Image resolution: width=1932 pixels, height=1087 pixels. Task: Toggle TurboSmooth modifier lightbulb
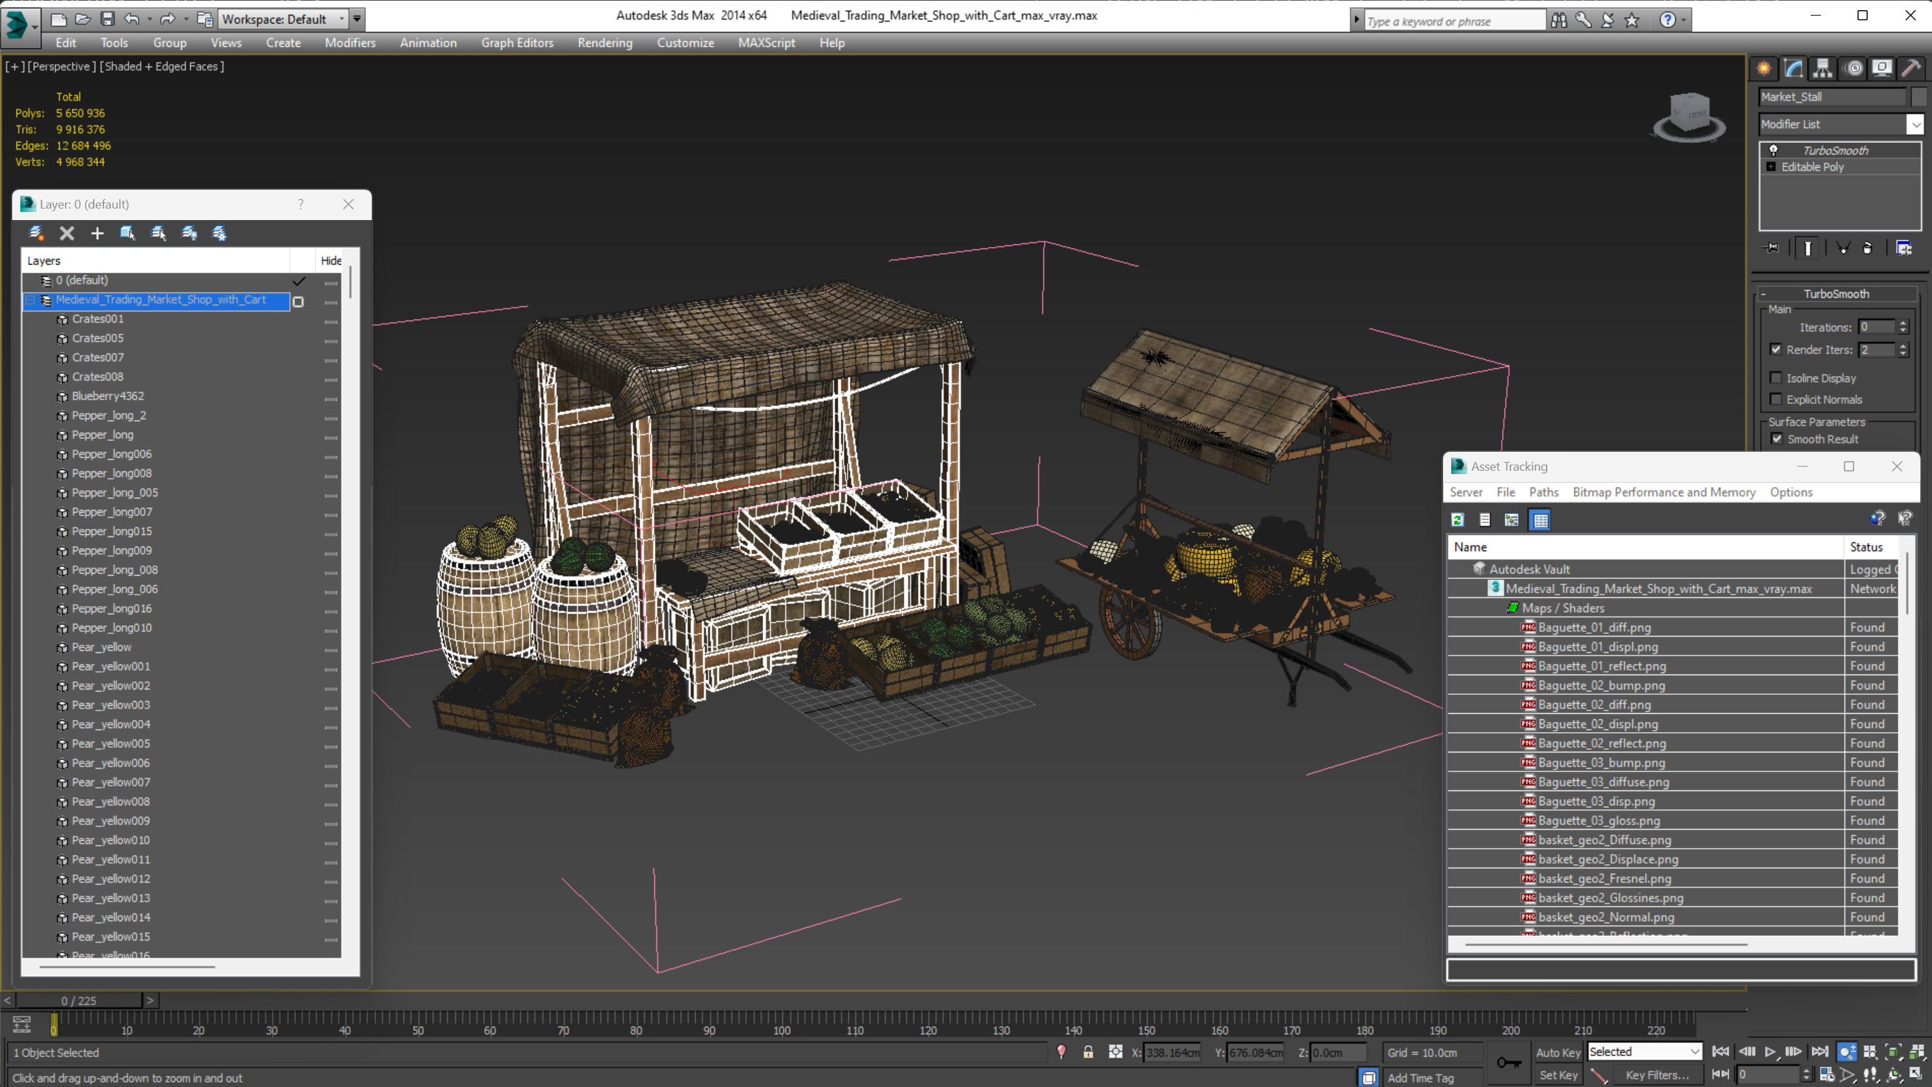click(1773, 150)
